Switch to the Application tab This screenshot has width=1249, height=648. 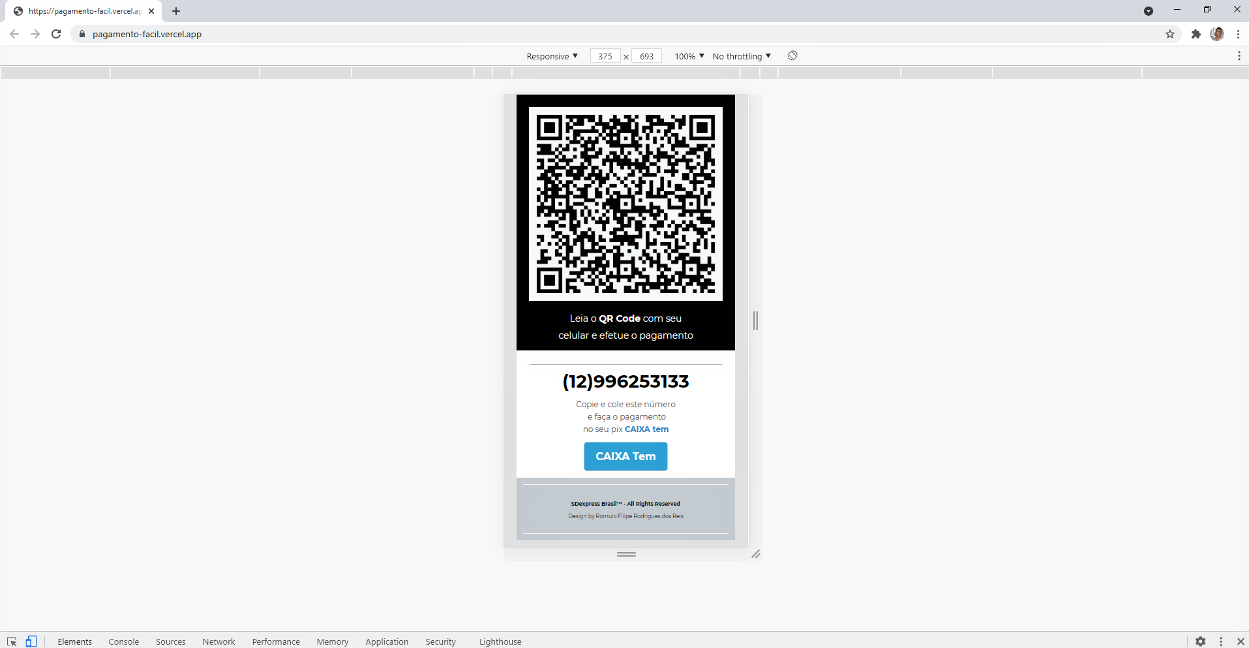coord(387,641)
